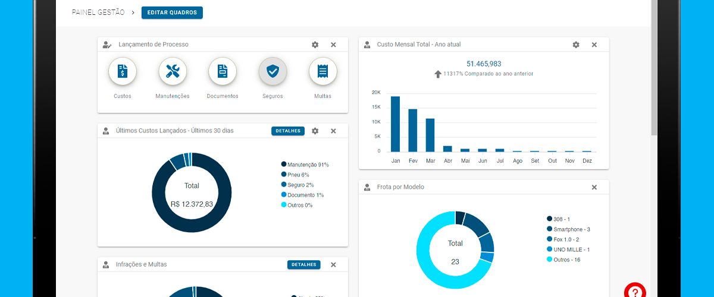The height and width of the screenshot is (297, 714).
Task: Click the Frota por Modelo panel title
Action: tap(400, 187)
